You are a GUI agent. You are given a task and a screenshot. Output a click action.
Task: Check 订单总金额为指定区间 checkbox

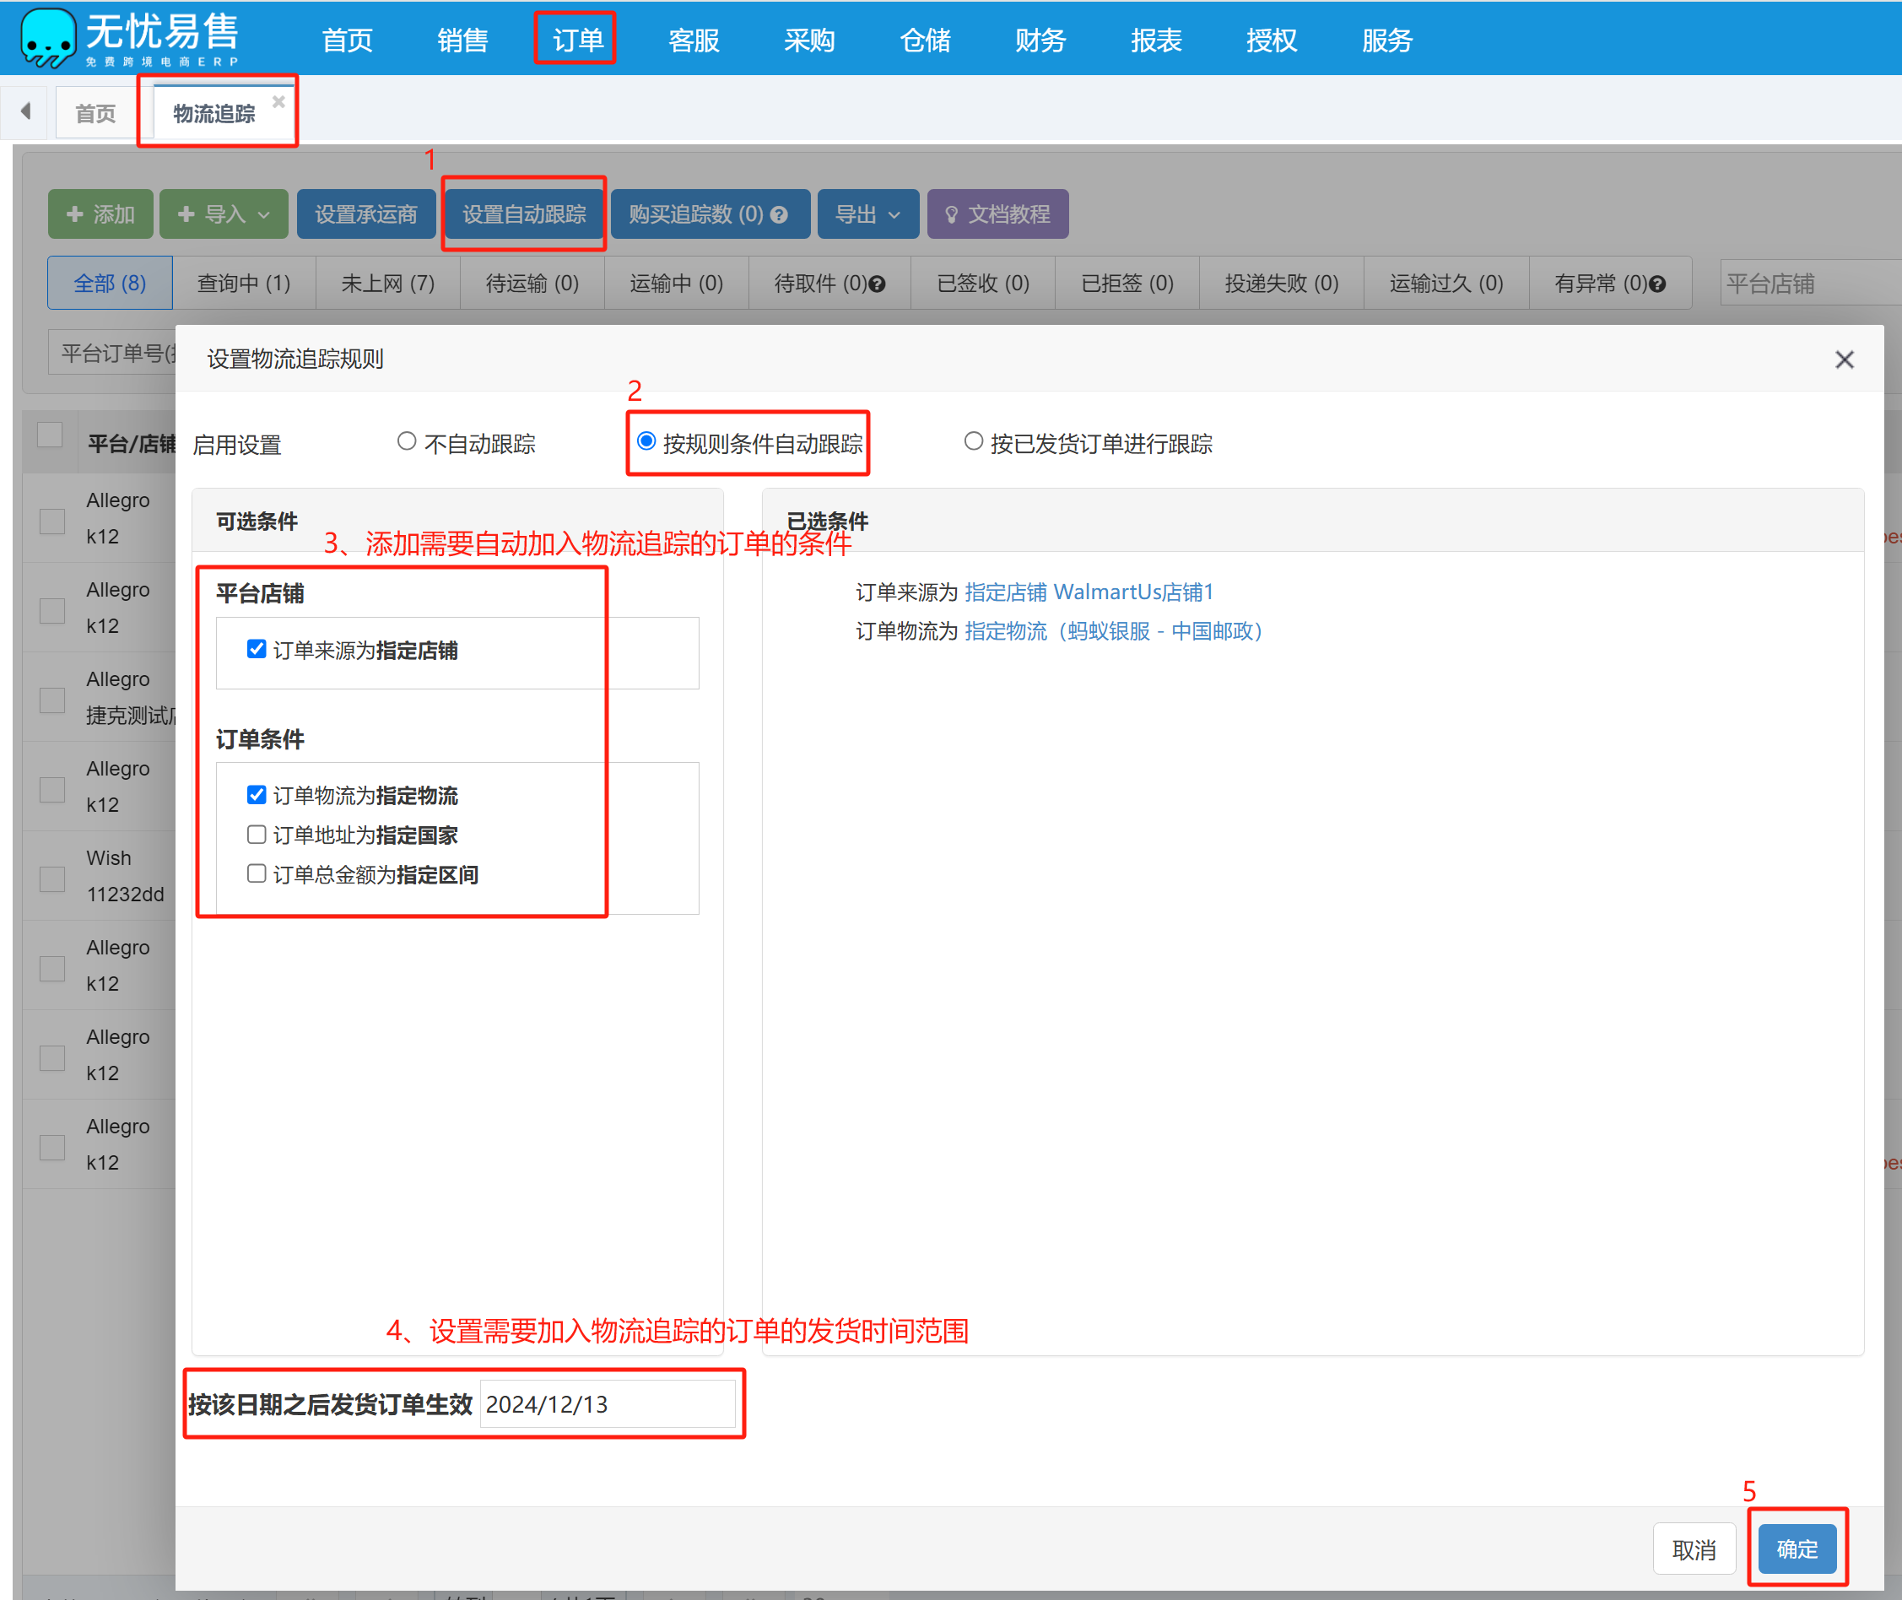point(257,873)
